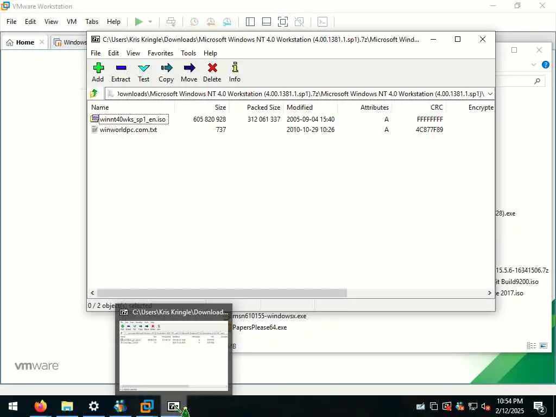This screenshot has width=556, height=417.
Task: Click the red Delete toolbar icon
Action: coord(212,68)
